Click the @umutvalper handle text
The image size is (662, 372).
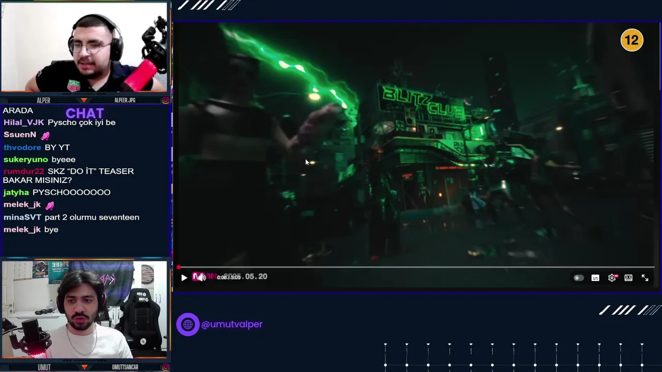pos(232,324)
